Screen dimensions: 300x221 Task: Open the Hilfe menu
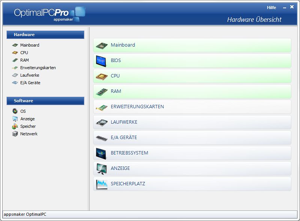[271, 8]
